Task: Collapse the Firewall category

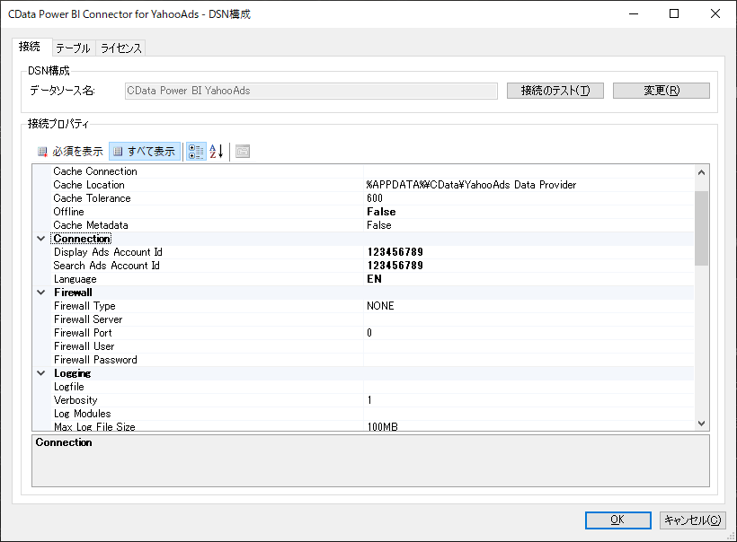Action: click(x=40, y=293)
